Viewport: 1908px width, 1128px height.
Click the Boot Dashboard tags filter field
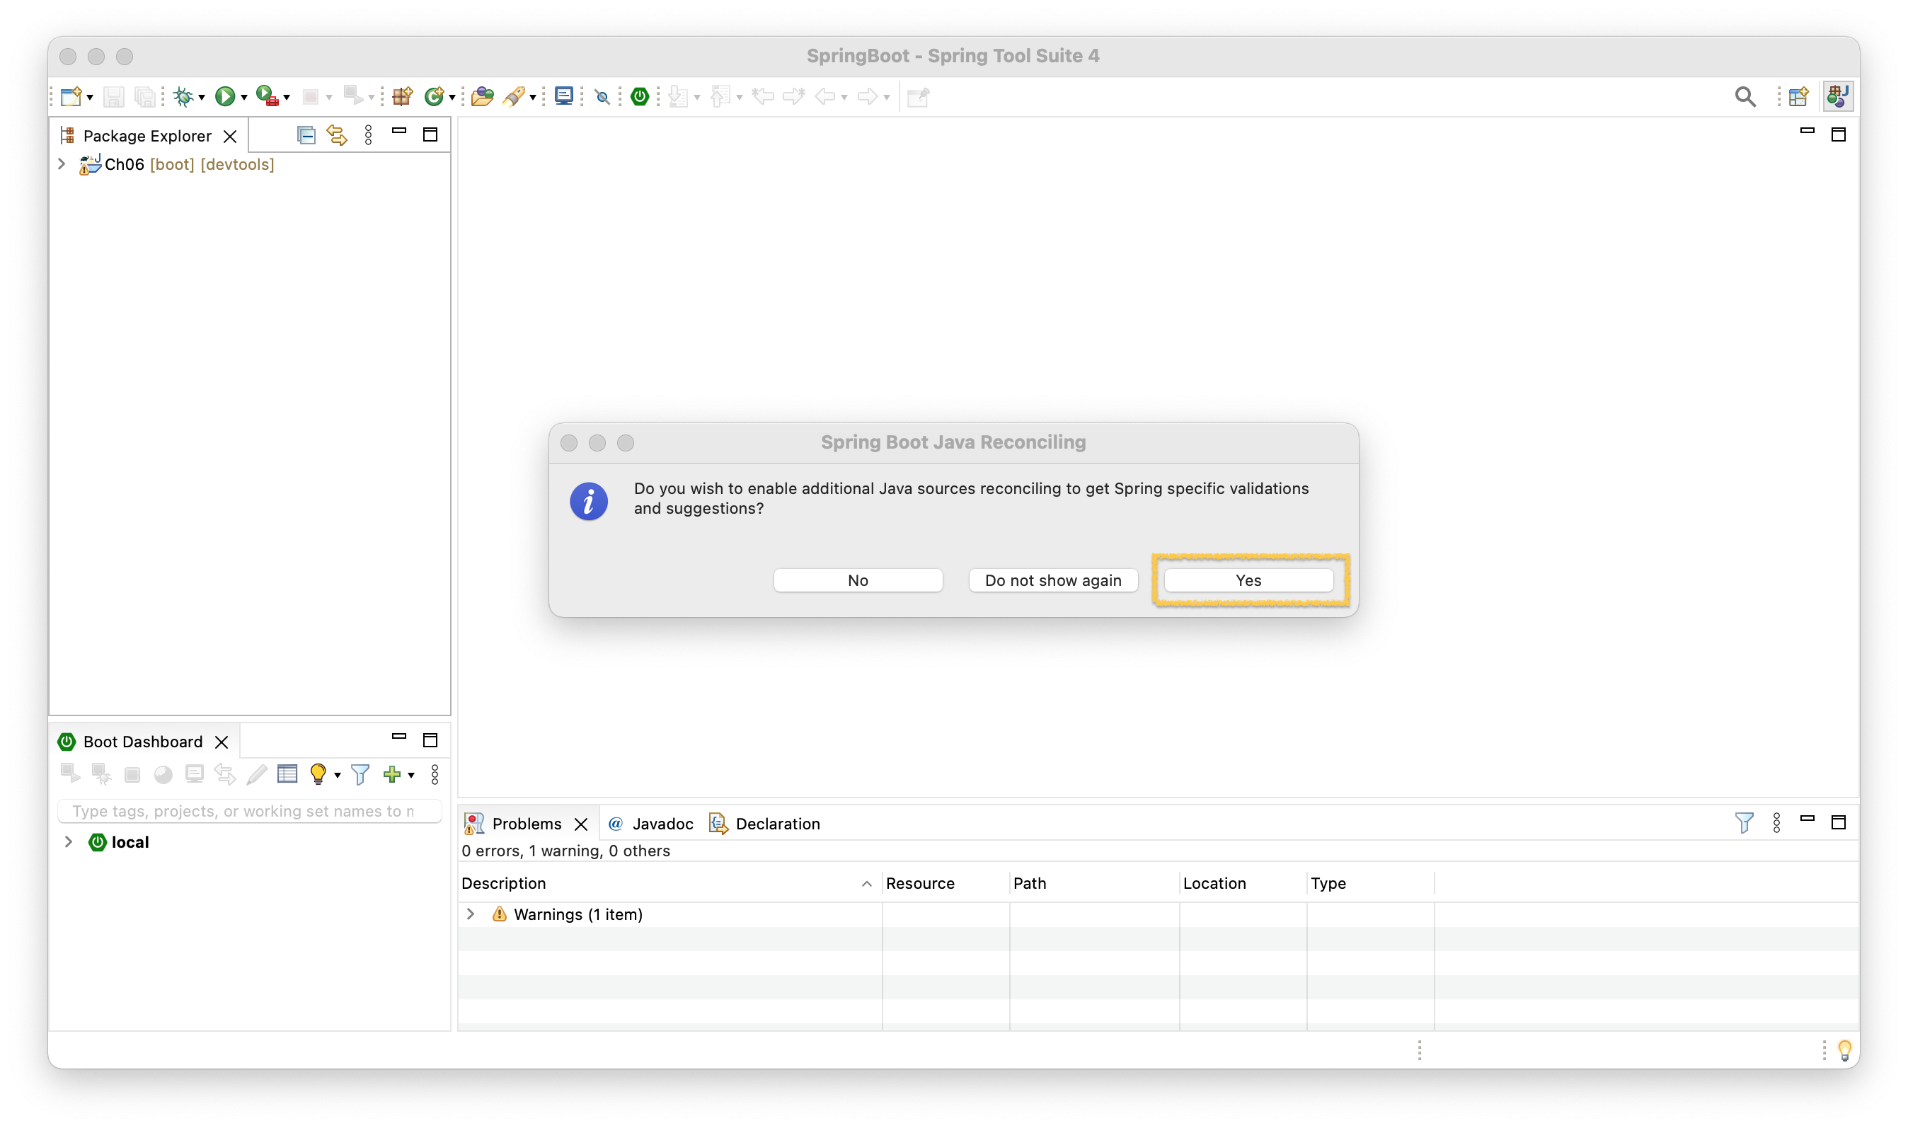pyautogui.click(x=249, y=811)
